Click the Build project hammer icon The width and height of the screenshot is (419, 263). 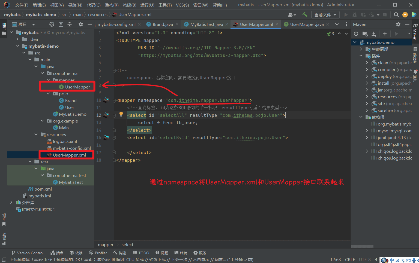coord(305,15)
